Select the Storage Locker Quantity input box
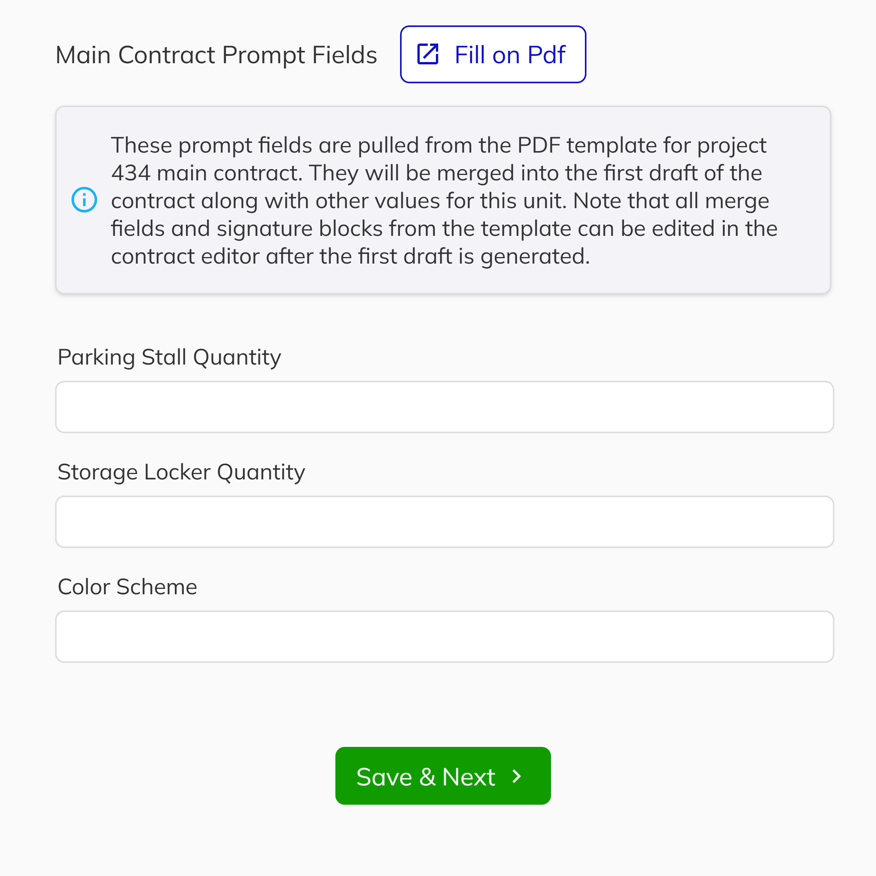876x876 pixels. point(444,521)
